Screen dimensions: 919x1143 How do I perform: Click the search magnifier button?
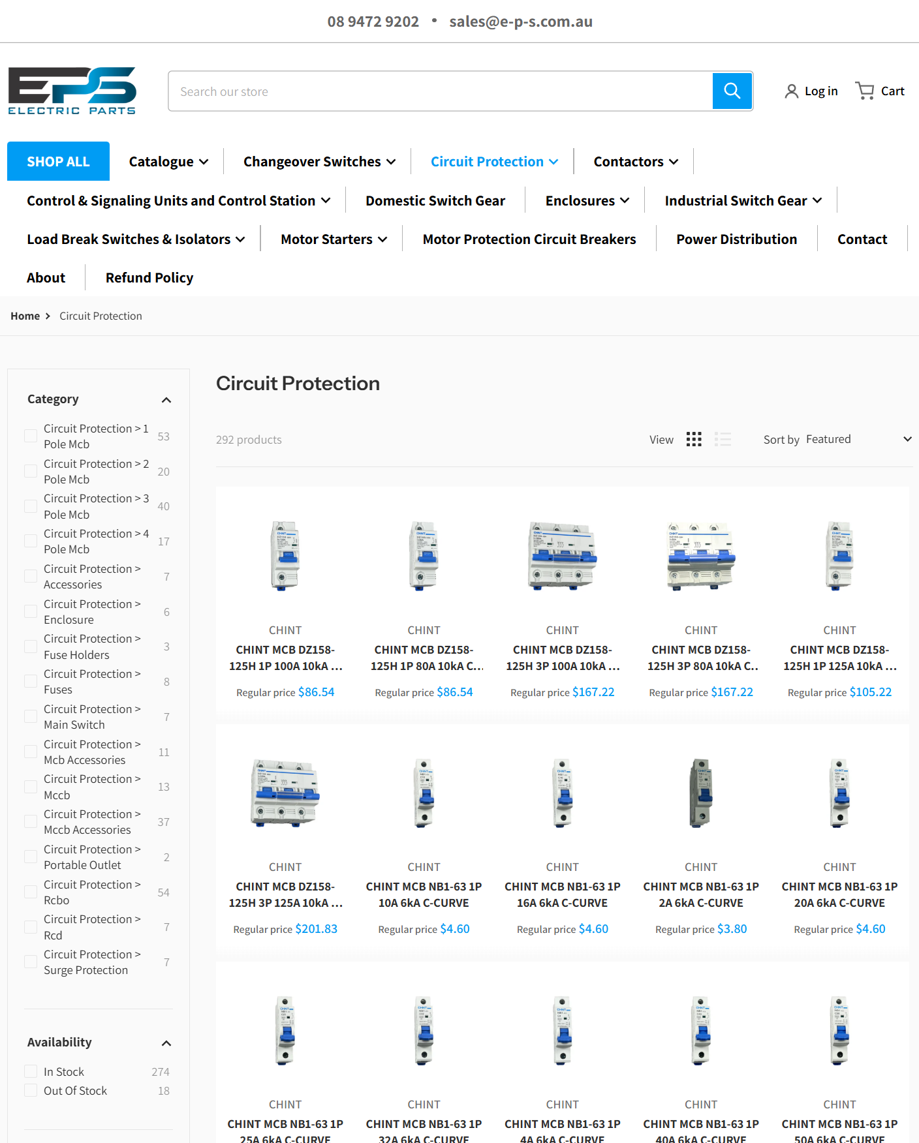coord(732,91)
